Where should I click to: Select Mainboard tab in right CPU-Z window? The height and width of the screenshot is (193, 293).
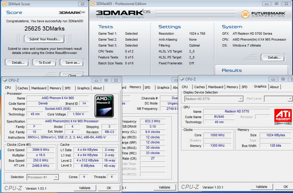(x=216, y=87)
